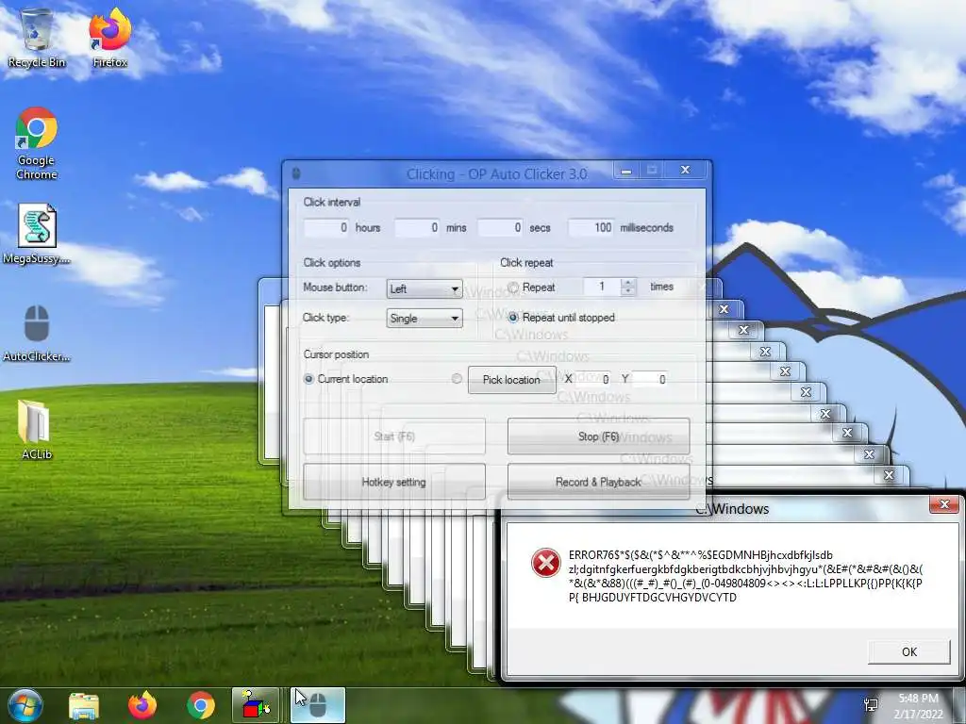Click the hours input field

327,228
